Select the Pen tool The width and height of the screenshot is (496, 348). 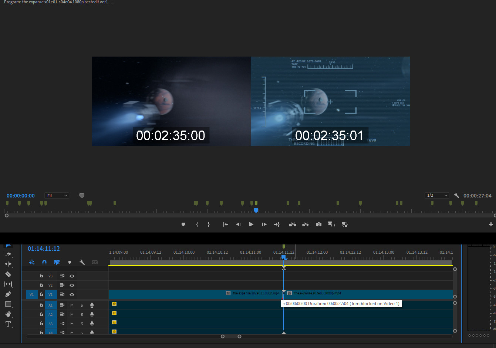point(8,294)
